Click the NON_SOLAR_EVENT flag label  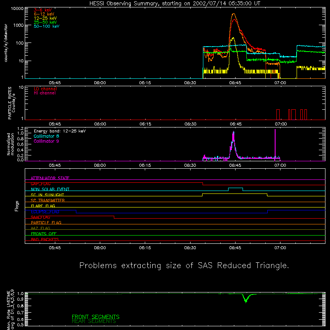click(x=50, y=189)
